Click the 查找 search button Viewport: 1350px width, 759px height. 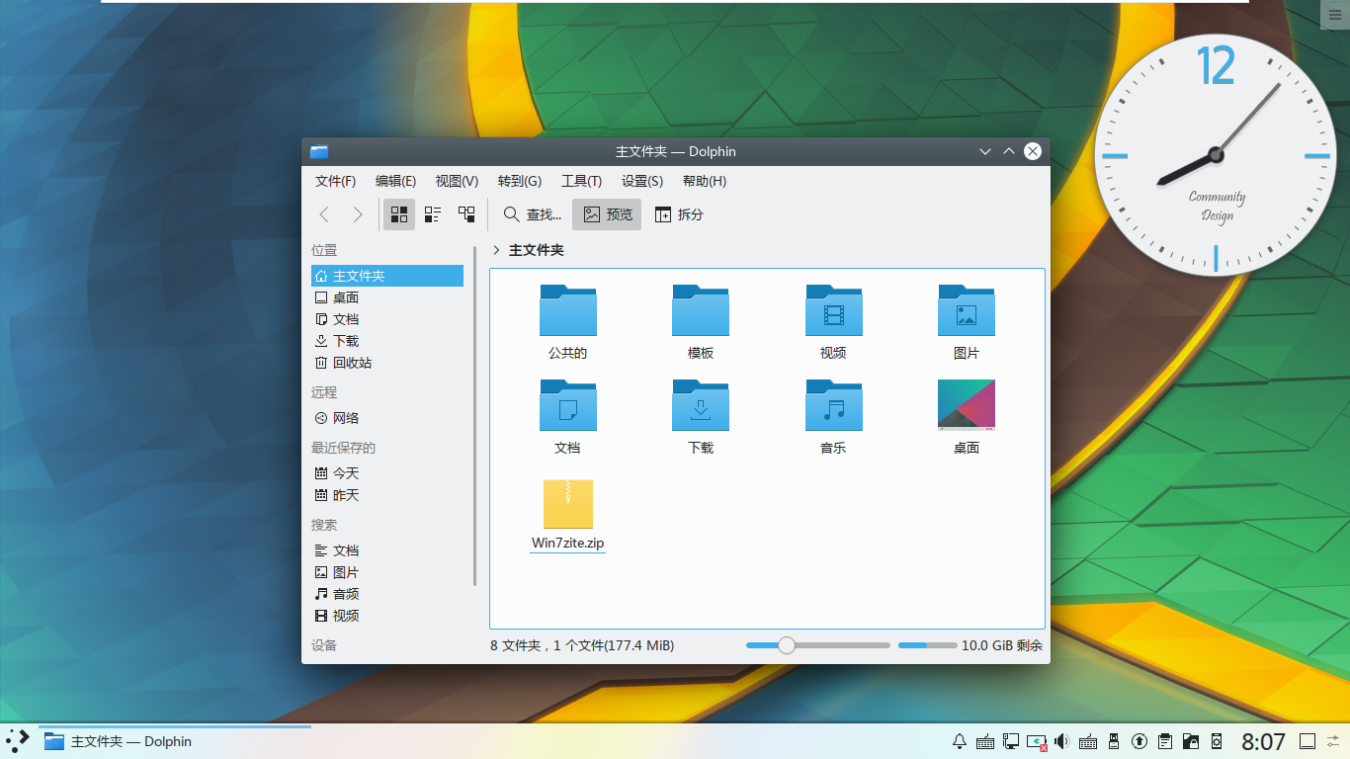(x=531, y=214)
